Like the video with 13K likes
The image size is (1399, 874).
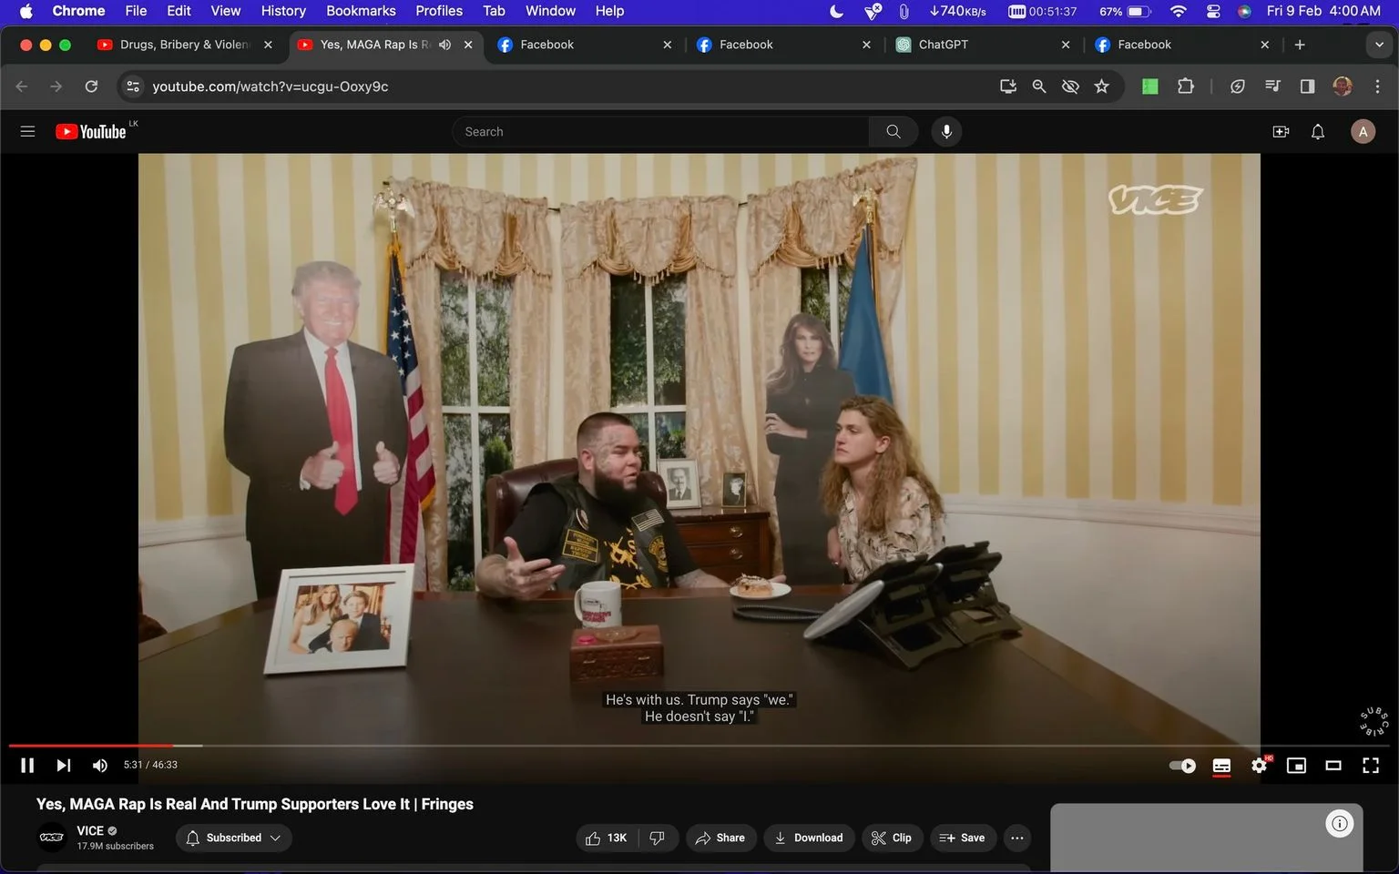click(607, 838)
